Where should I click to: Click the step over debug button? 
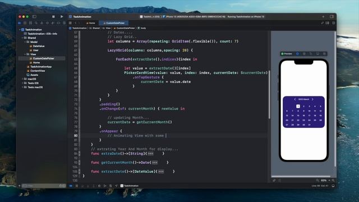pos(82,186)
